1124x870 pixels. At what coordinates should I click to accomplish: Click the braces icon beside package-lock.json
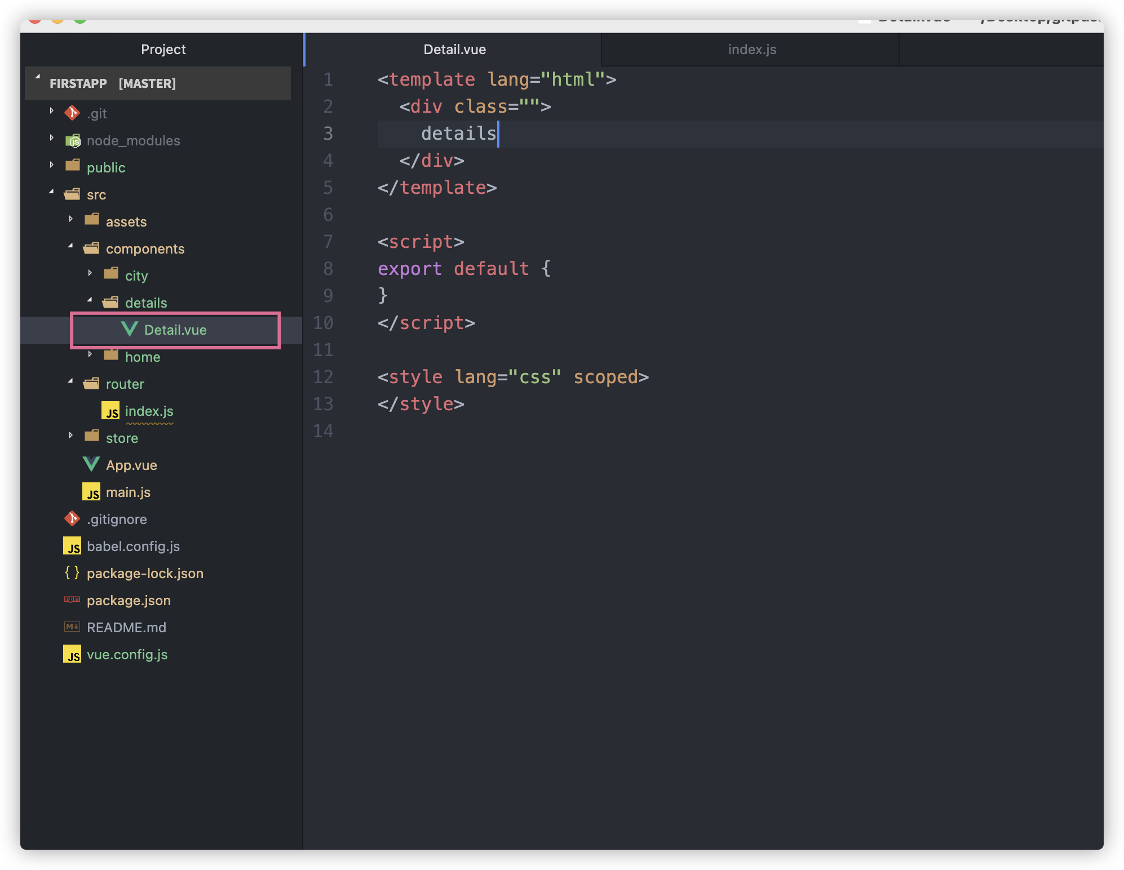click(x=72, y=573)
